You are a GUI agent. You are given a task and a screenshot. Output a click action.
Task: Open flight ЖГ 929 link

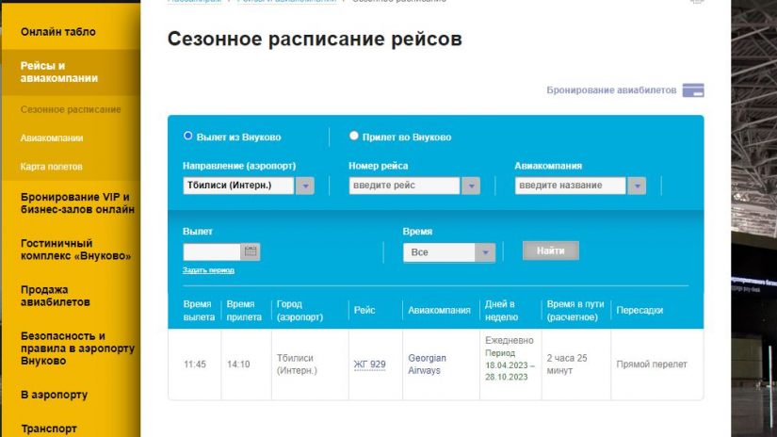370,364
